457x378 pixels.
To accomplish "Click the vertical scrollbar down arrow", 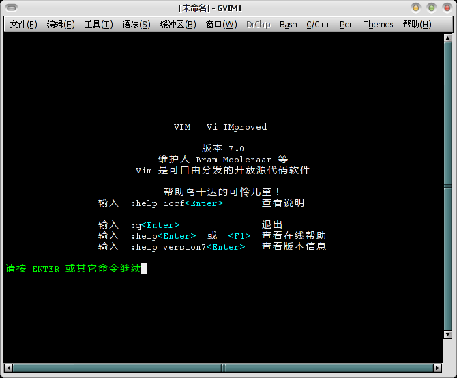I will [x=447, y=334].
